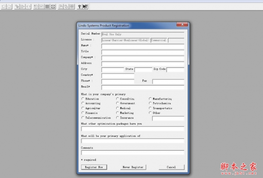The image size is (263, 178).
Task: Select the Manufacturing radio button
Action: tap(150, 99)
